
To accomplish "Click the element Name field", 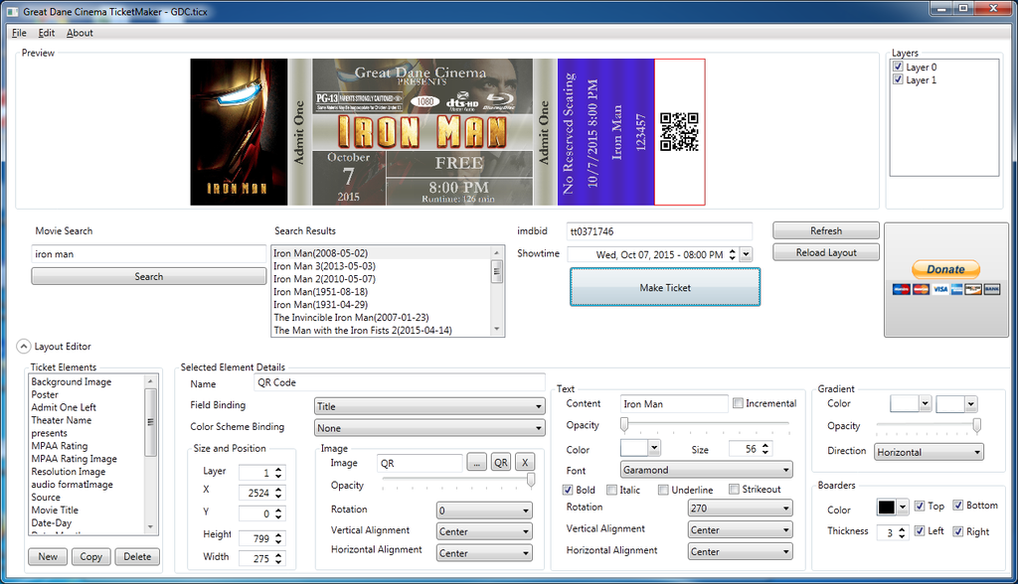I will point(400,382).
